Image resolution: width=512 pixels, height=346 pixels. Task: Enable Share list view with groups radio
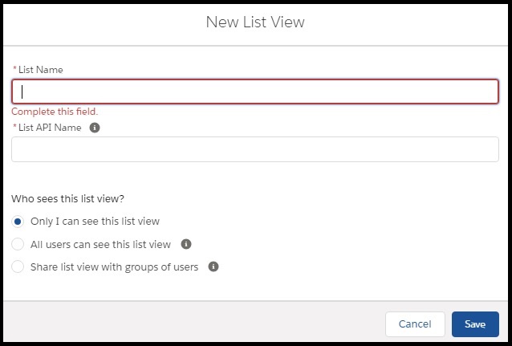pos(18,267)
